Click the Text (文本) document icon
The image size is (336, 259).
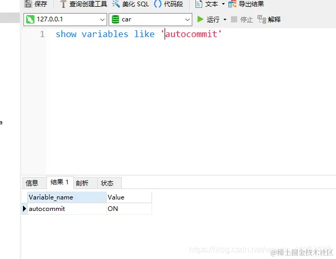199,4
